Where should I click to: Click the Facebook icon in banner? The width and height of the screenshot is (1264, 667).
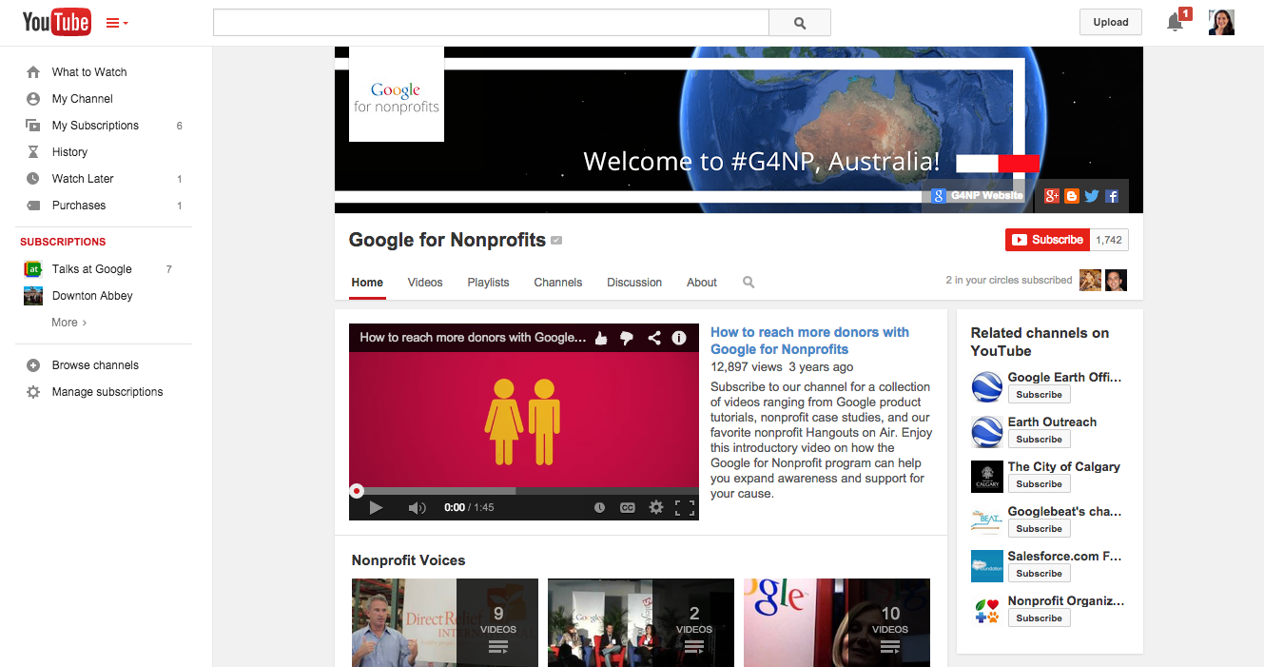[x=1112, y=196]
